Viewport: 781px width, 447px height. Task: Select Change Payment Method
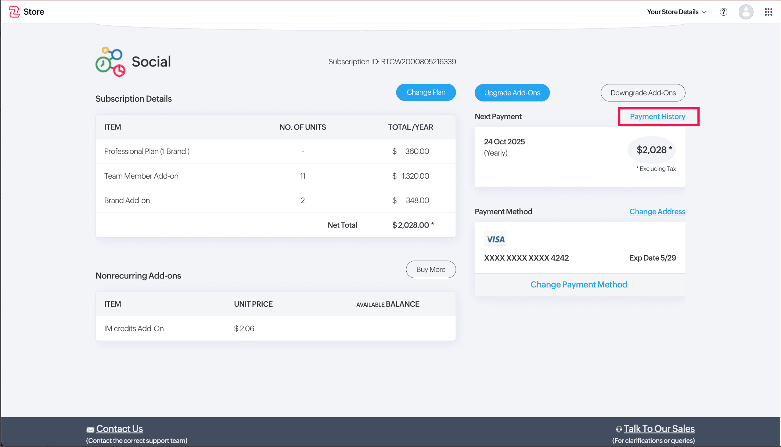tap(579, 285)
